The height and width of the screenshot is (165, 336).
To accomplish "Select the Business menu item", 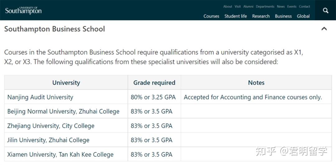I will pos(283,16).
